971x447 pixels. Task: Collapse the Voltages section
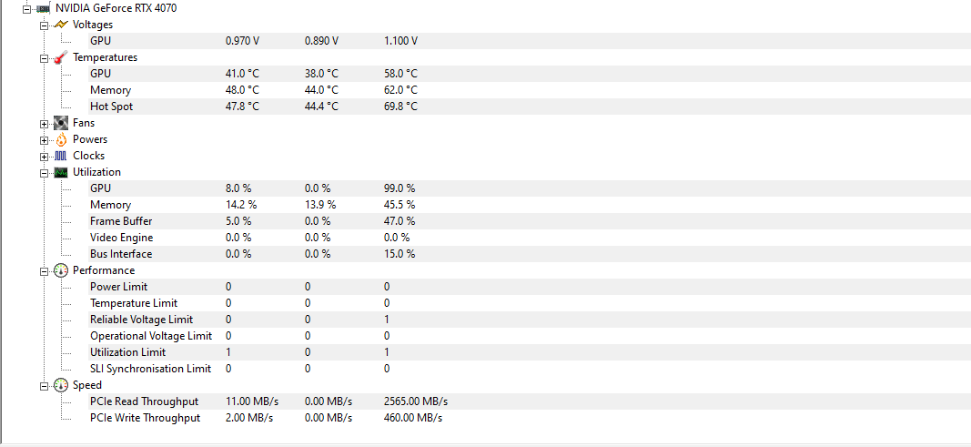point(45,25)
